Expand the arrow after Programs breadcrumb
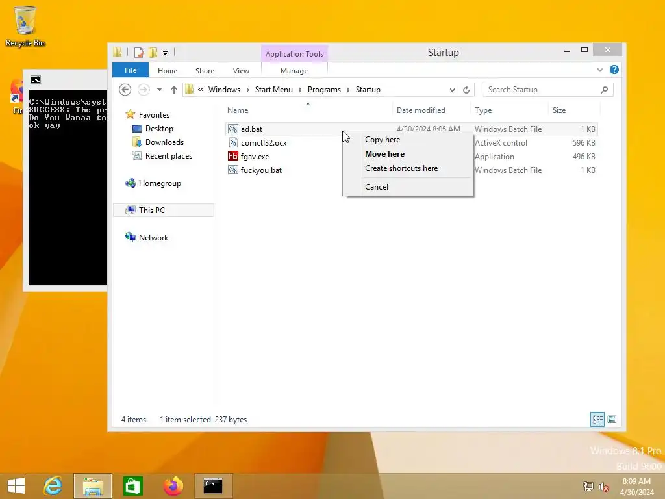Screen dimensions: 665x499 click(349, 90)
